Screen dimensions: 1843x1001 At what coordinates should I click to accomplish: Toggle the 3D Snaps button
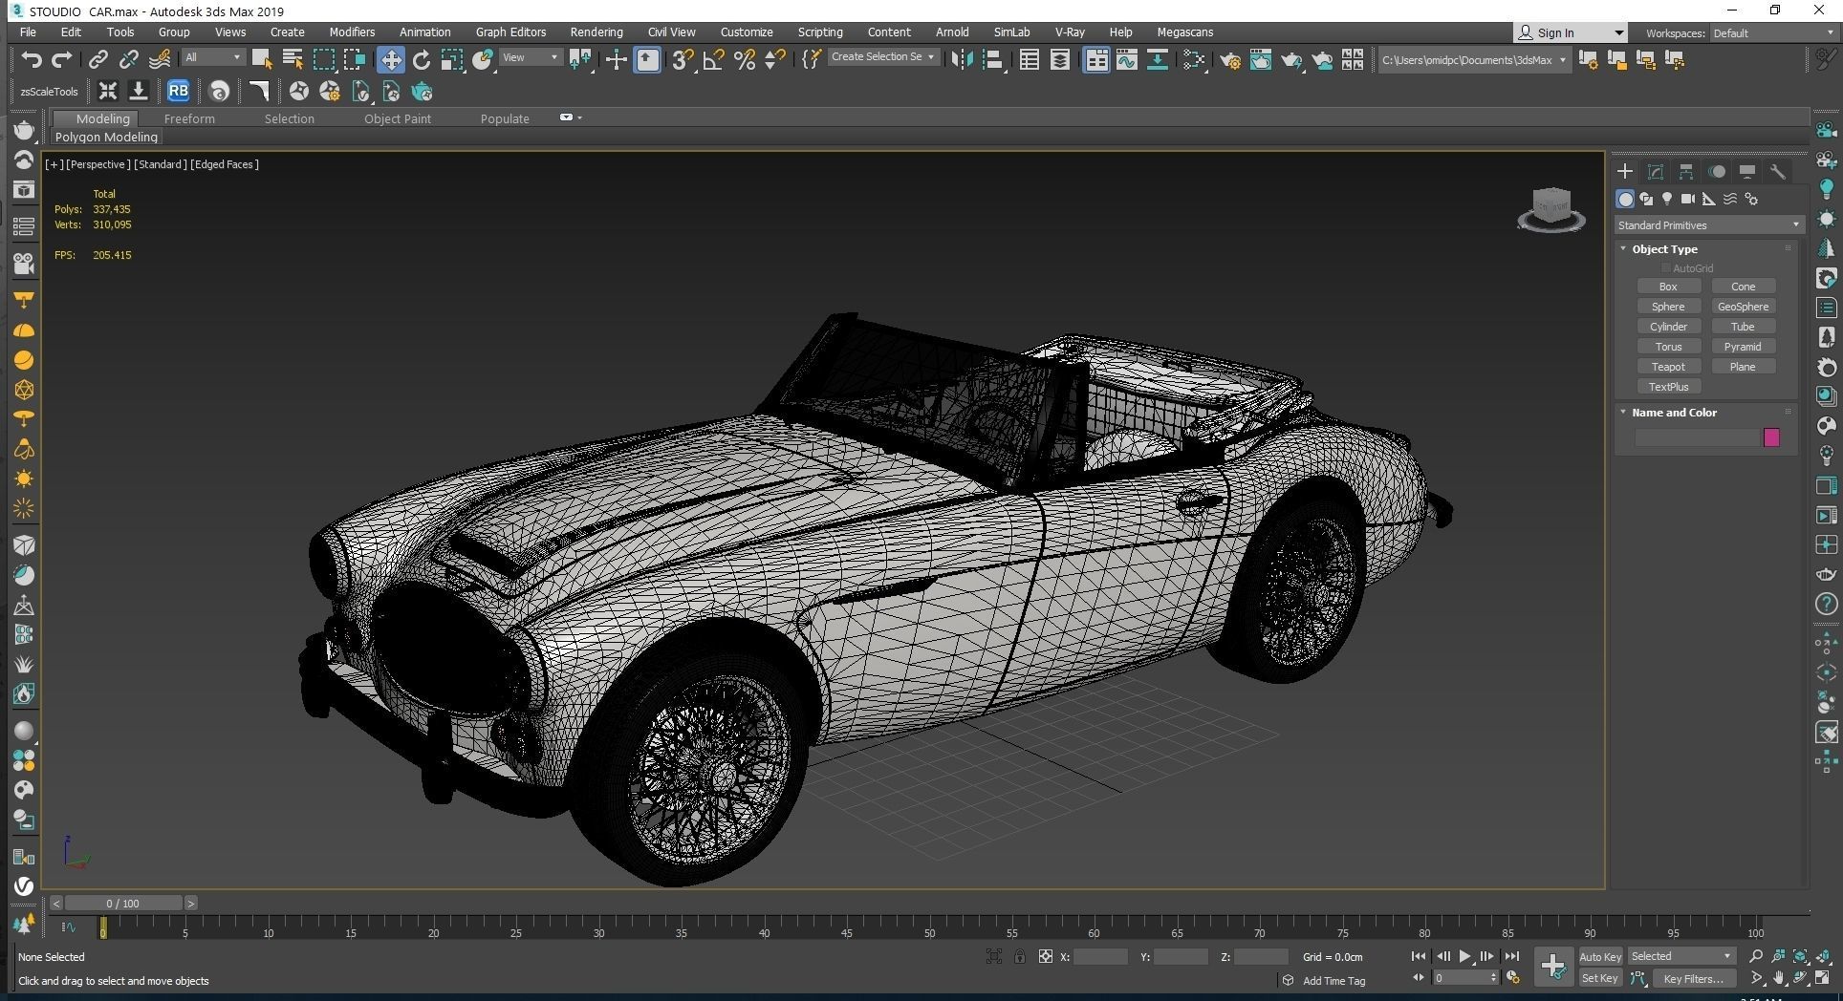683,60
